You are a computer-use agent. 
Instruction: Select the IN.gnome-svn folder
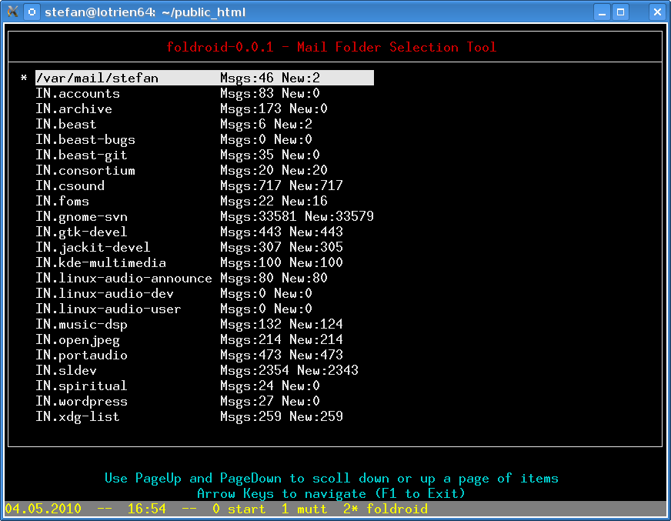[x=82, y=216]
